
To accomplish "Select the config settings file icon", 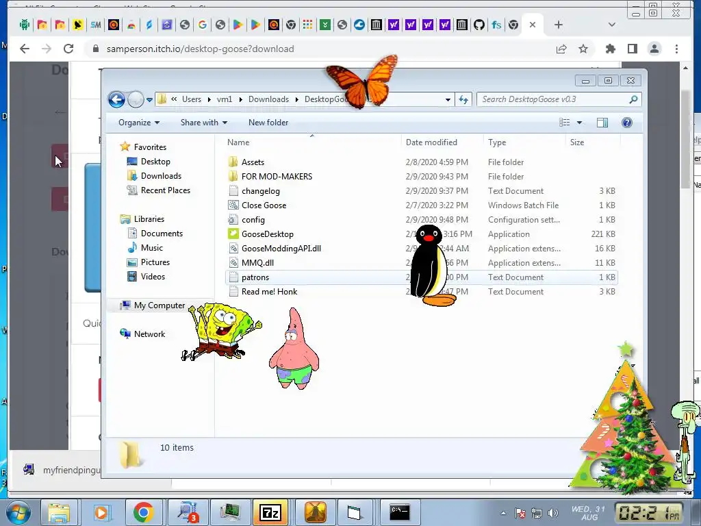I will (233, 220).
